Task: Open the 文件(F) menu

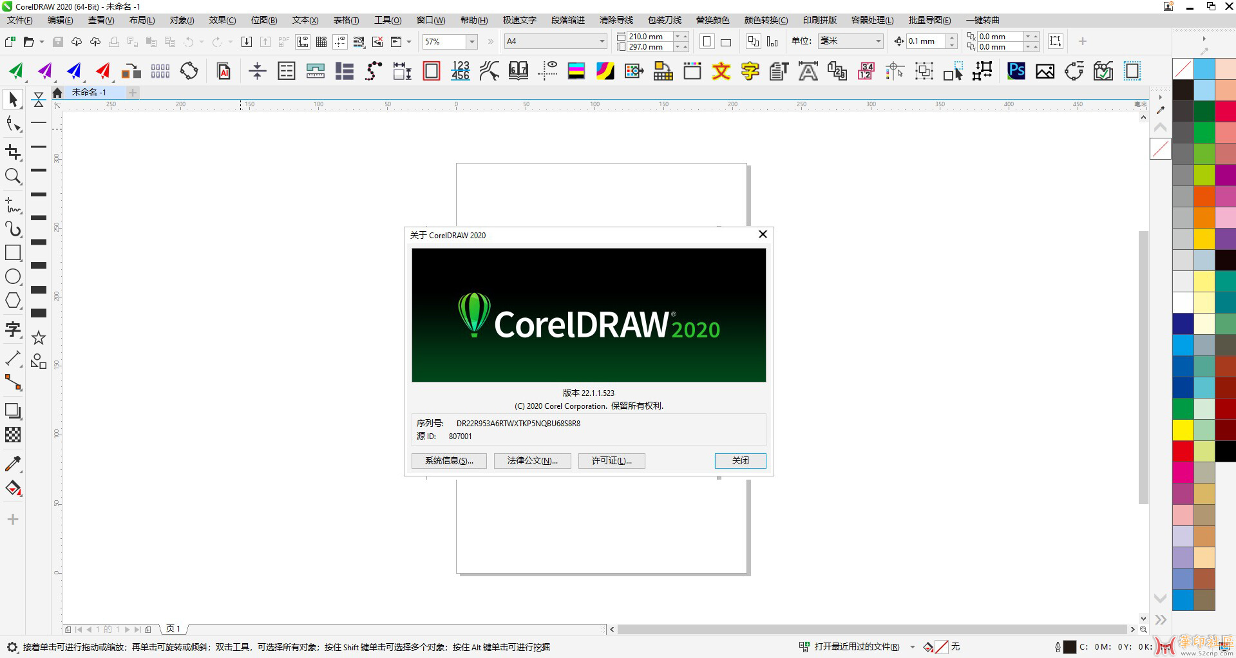Action: point(20,20)
